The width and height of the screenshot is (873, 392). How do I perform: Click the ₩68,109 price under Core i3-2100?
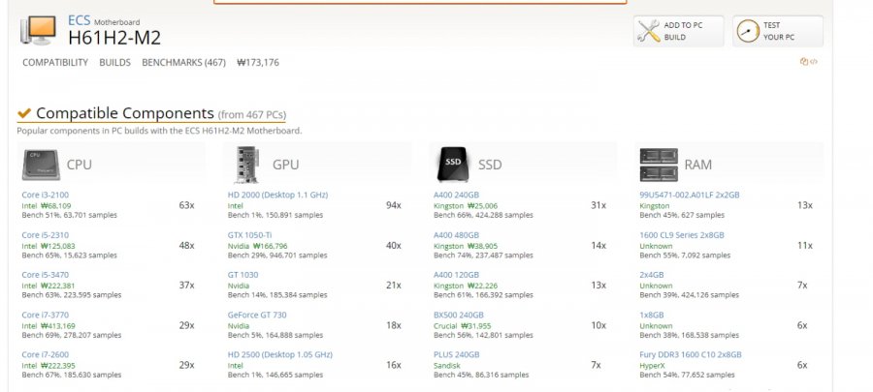(55, 205)
